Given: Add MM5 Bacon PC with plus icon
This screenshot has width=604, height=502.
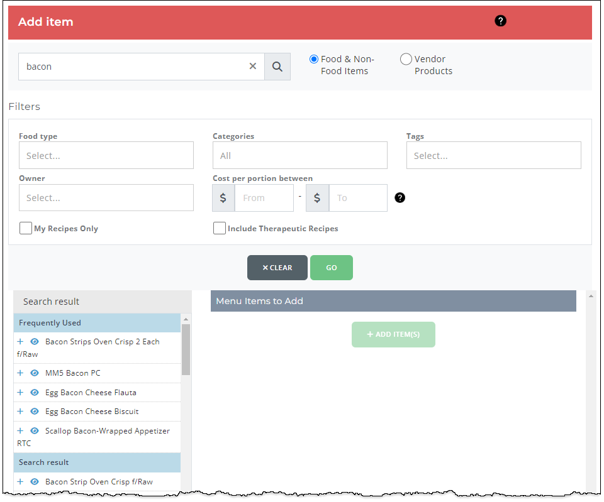Looking at the screenshot, I should pyautogui.click(x=20, y=373).
